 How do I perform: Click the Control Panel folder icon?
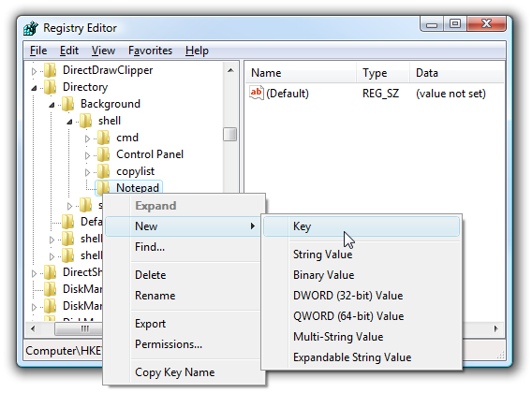[x=103, y=154]
